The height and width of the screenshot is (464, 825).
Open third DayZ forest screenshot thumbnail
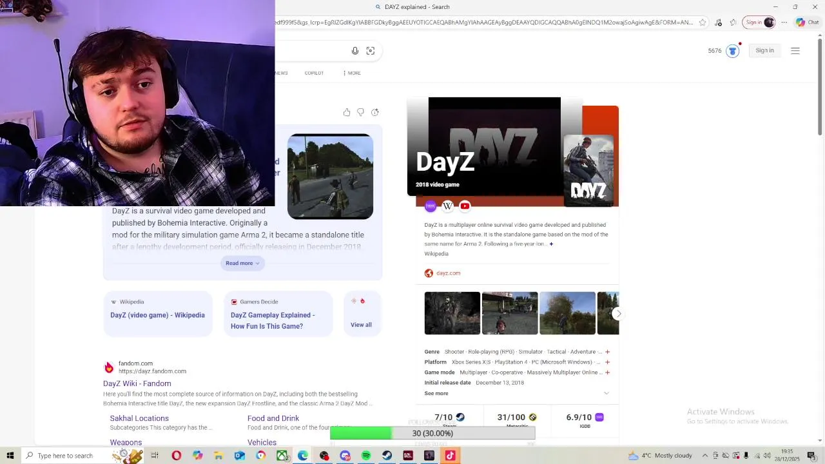[x=567, y=313]
